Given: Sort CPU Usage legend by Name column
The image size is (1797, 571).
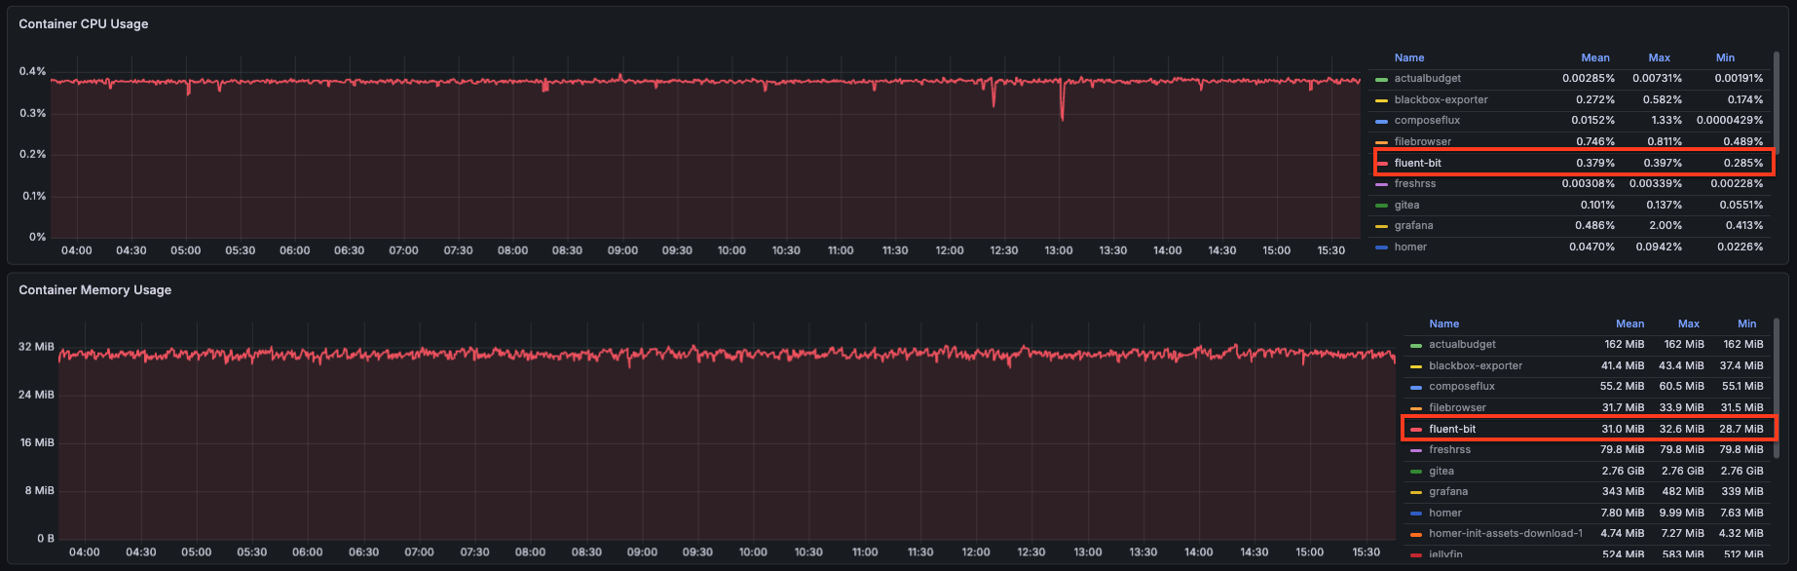Looking at the screenshot, I should coord(1408,57).
